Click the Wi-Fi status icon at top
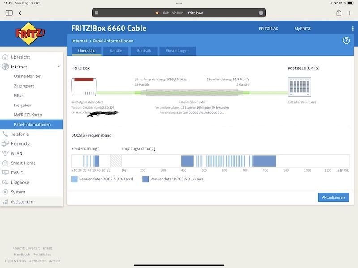The image size is (358, 268). (336, 3)
